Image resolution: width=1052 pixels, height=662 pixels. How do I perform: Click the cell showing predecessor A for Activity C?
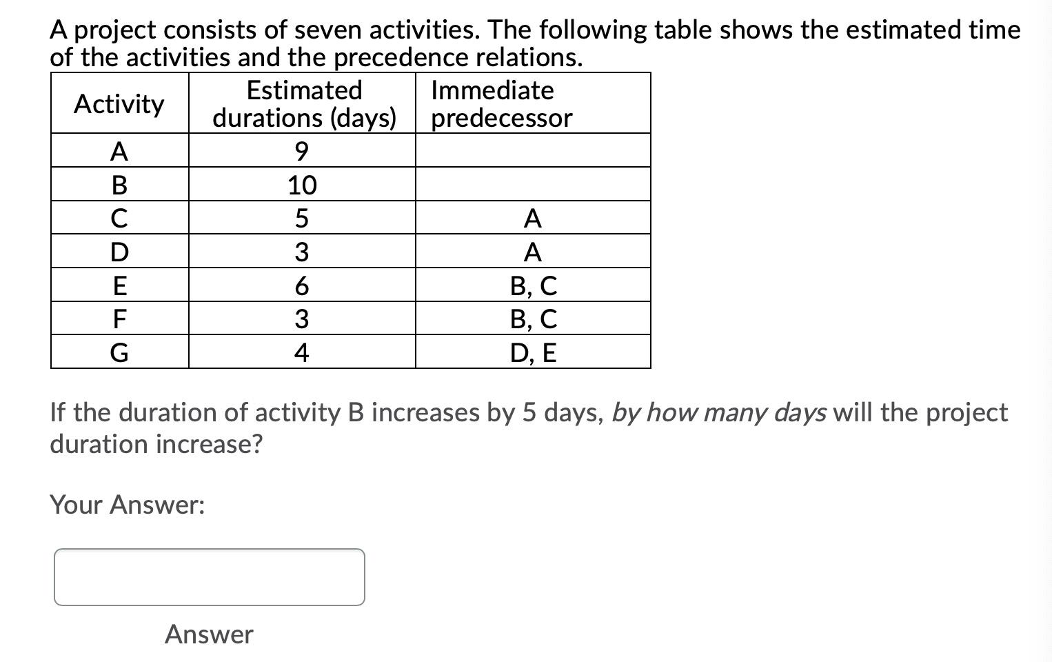pyautogui.click(x=533, y=218)
